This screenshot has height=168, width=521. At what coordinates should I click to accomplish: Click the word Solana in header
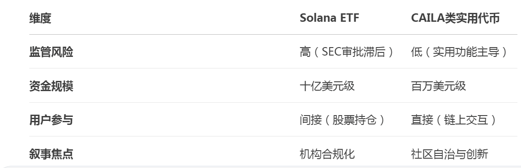click(x=318, y=18)
